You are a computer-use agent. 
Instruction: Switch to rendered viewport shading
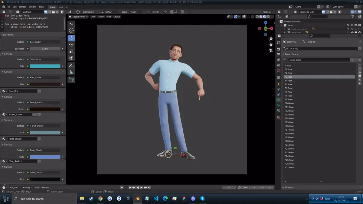click(268, 17)
